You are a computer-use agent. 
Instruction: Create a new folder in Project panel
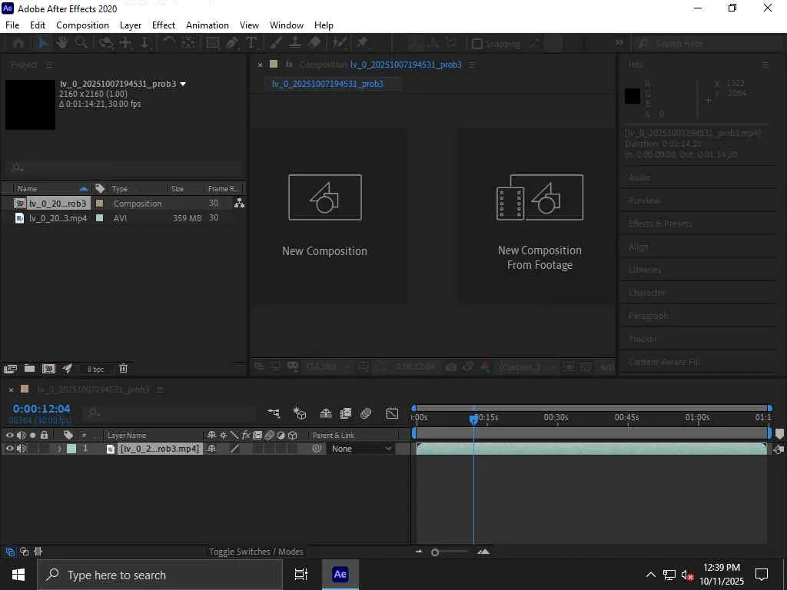point(30,369)
